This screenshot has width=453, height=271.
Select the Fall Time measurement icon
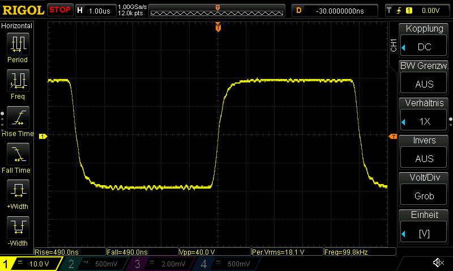pos(18,154)
